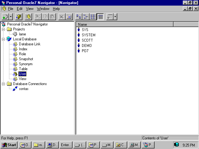Click the Delete (X) toolbar icon
This screenshot has height=149, width=199.
(x=62, y=16)
